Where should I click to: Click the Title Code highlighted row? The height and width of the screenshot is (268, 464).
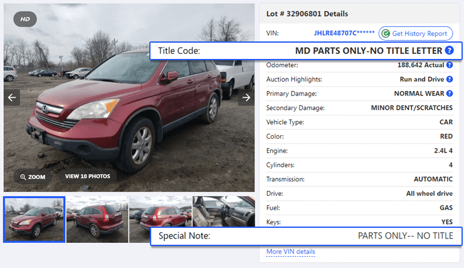[306, 51]
